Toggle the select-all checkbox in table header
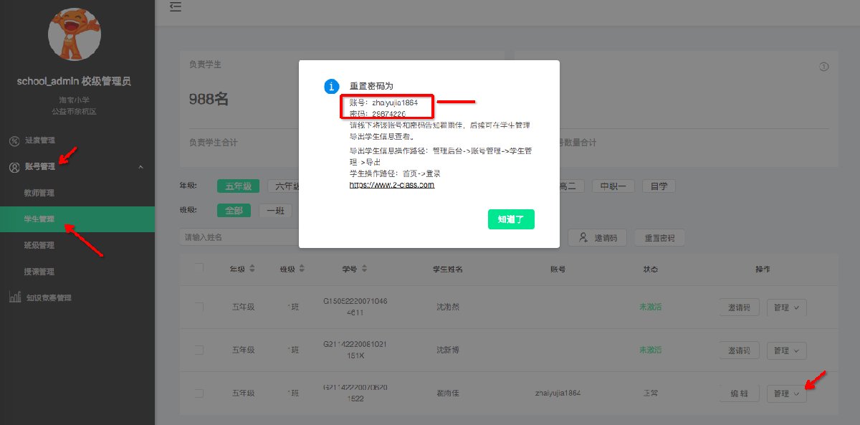This screenshot has height=425, width=860. point(199,268)
